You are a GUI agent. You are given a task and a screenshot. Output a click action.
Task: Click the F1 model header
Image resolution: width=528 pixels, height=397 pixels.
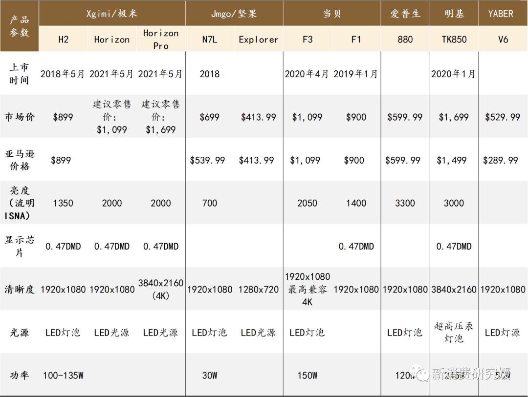pos(356,40)
